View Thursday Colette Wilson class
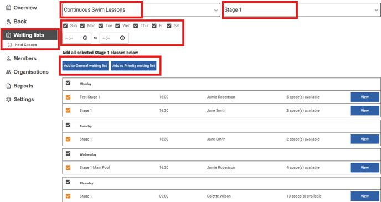The height and width of the screenshot is (202, 381). [364, 196]
